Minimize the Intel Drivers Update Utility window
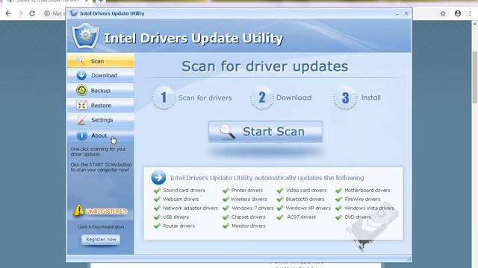Viewport: 478px width, 268px height. click(397, 14)
